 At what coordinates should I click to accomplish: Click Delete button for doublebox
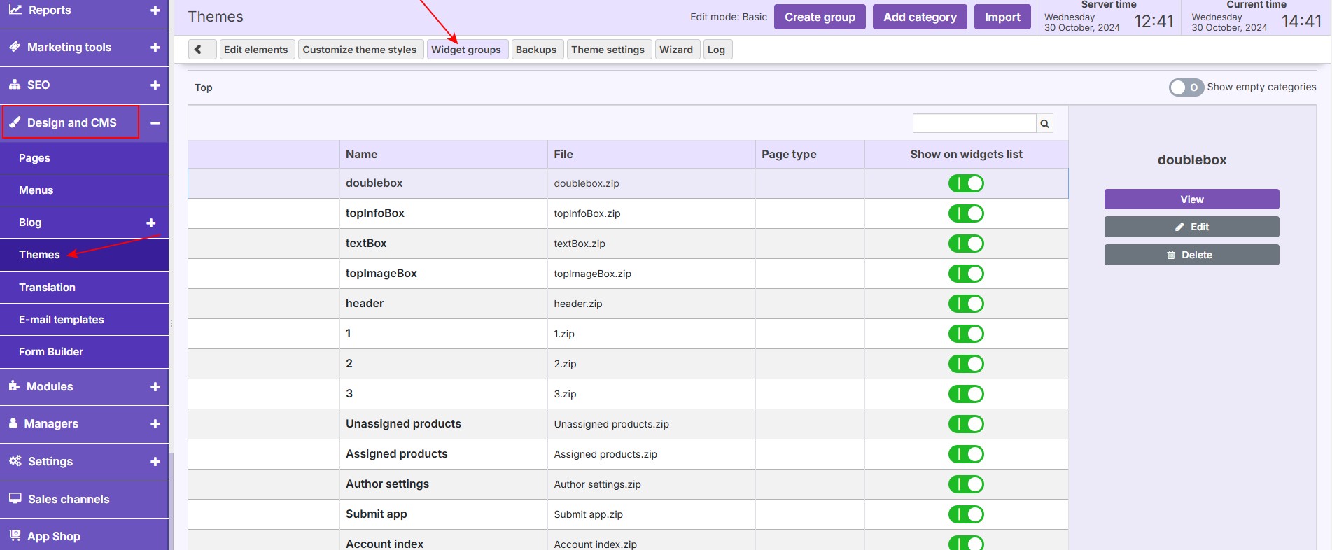click(x=1191, y=255)
